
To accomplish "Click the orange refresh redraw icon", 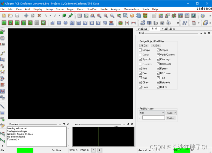I will click(132, 16).
